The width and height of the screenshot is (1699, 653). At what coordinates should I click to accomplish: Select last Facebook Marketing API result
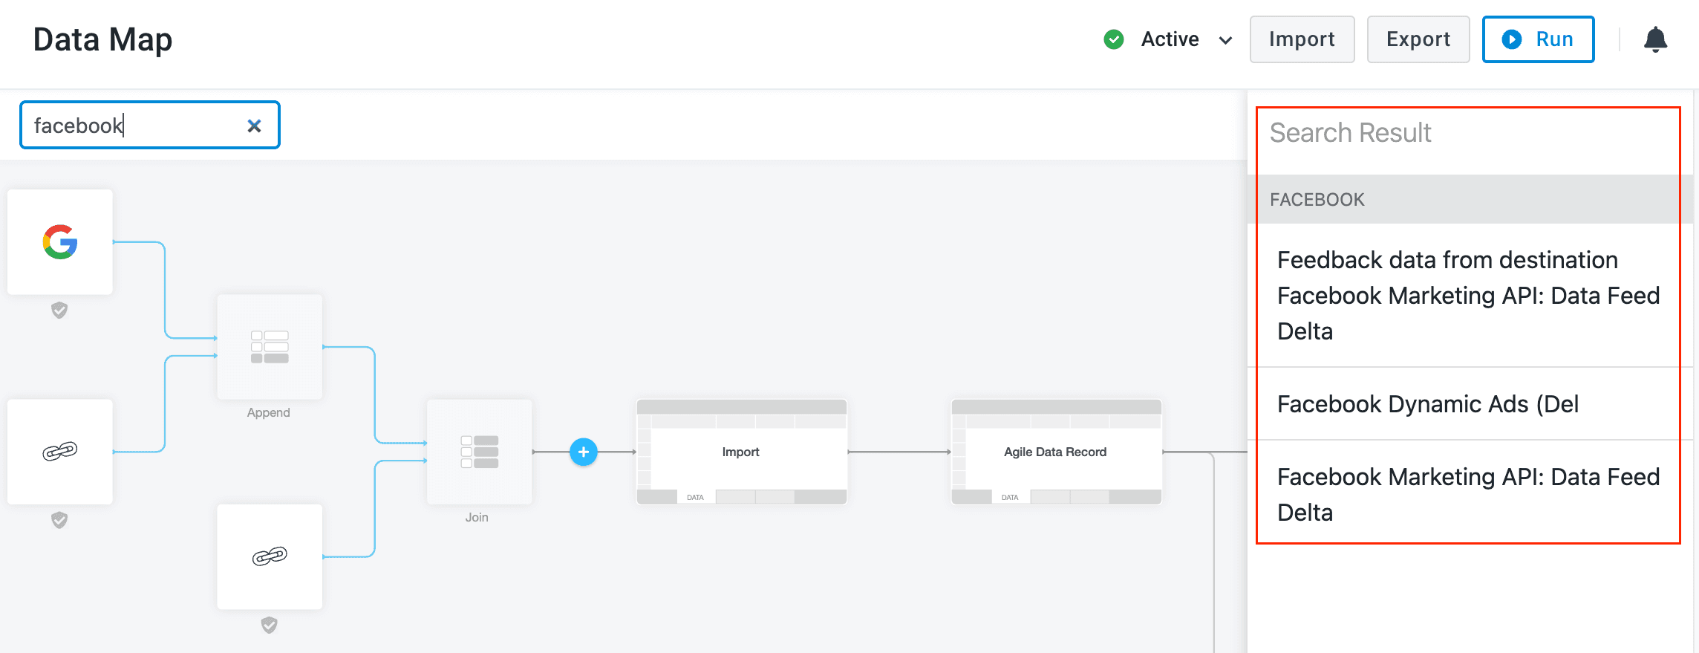[x=1467, y=494]
